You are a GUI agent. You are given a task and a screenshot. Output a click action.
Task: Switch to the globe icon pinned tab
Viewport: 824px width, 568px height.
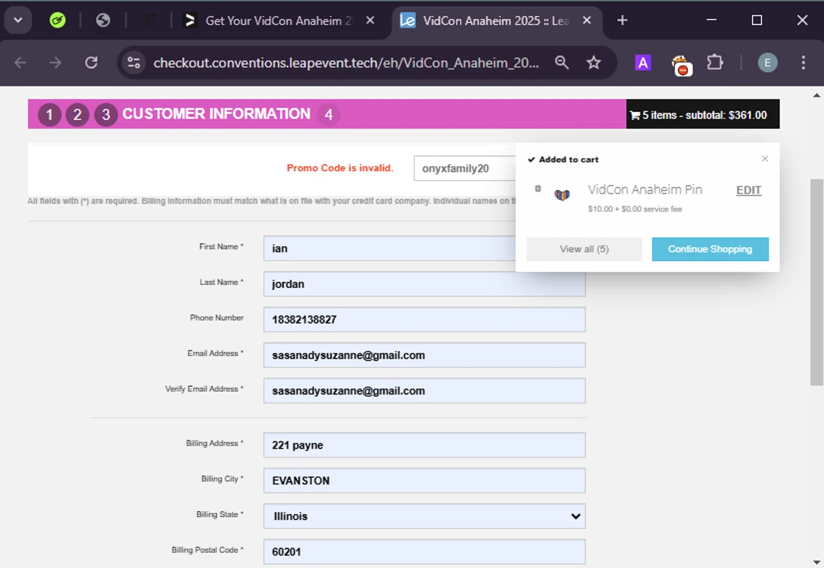pos(103,20)
